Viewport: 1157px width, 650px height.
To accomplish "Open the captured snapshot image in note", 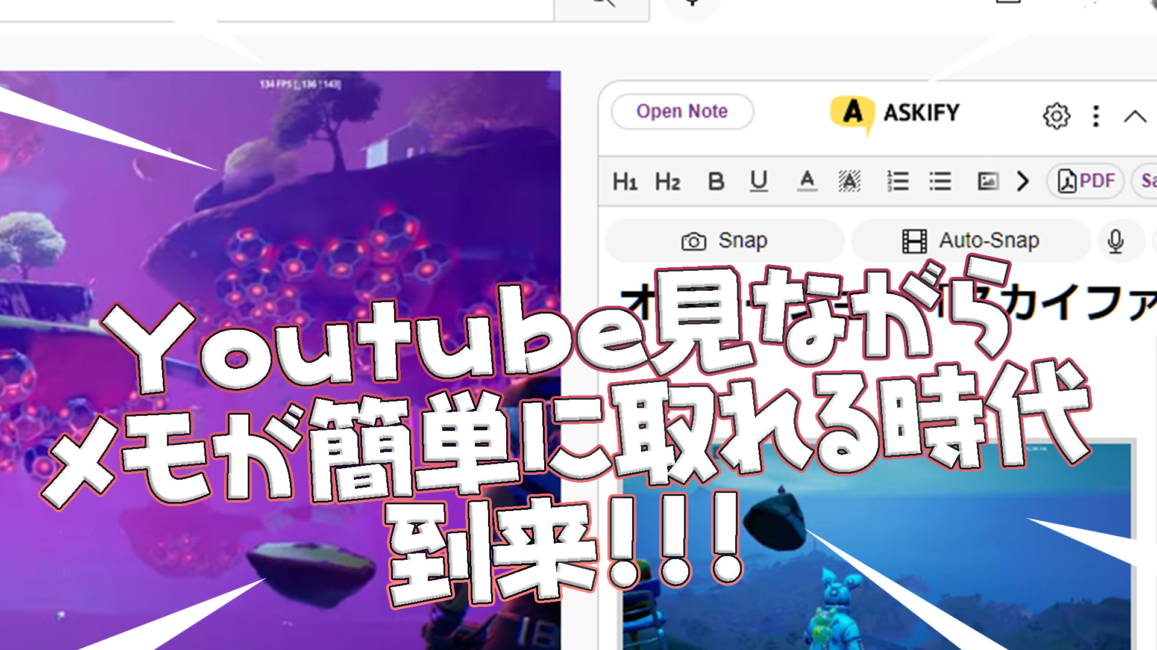I will pos(877,546).
